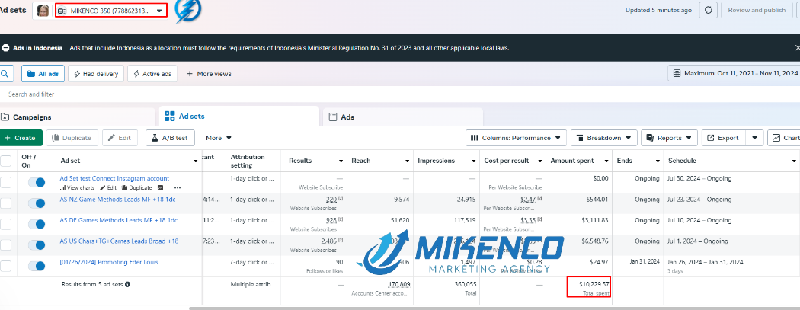Viewport: 800px width, 310px height.
Task: Open the Results column header dropdown arrow
Action: pos(341,161)
